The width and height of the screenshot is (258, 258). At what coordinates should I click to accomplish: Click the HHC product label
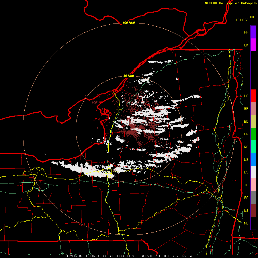(x=252, y=17)
